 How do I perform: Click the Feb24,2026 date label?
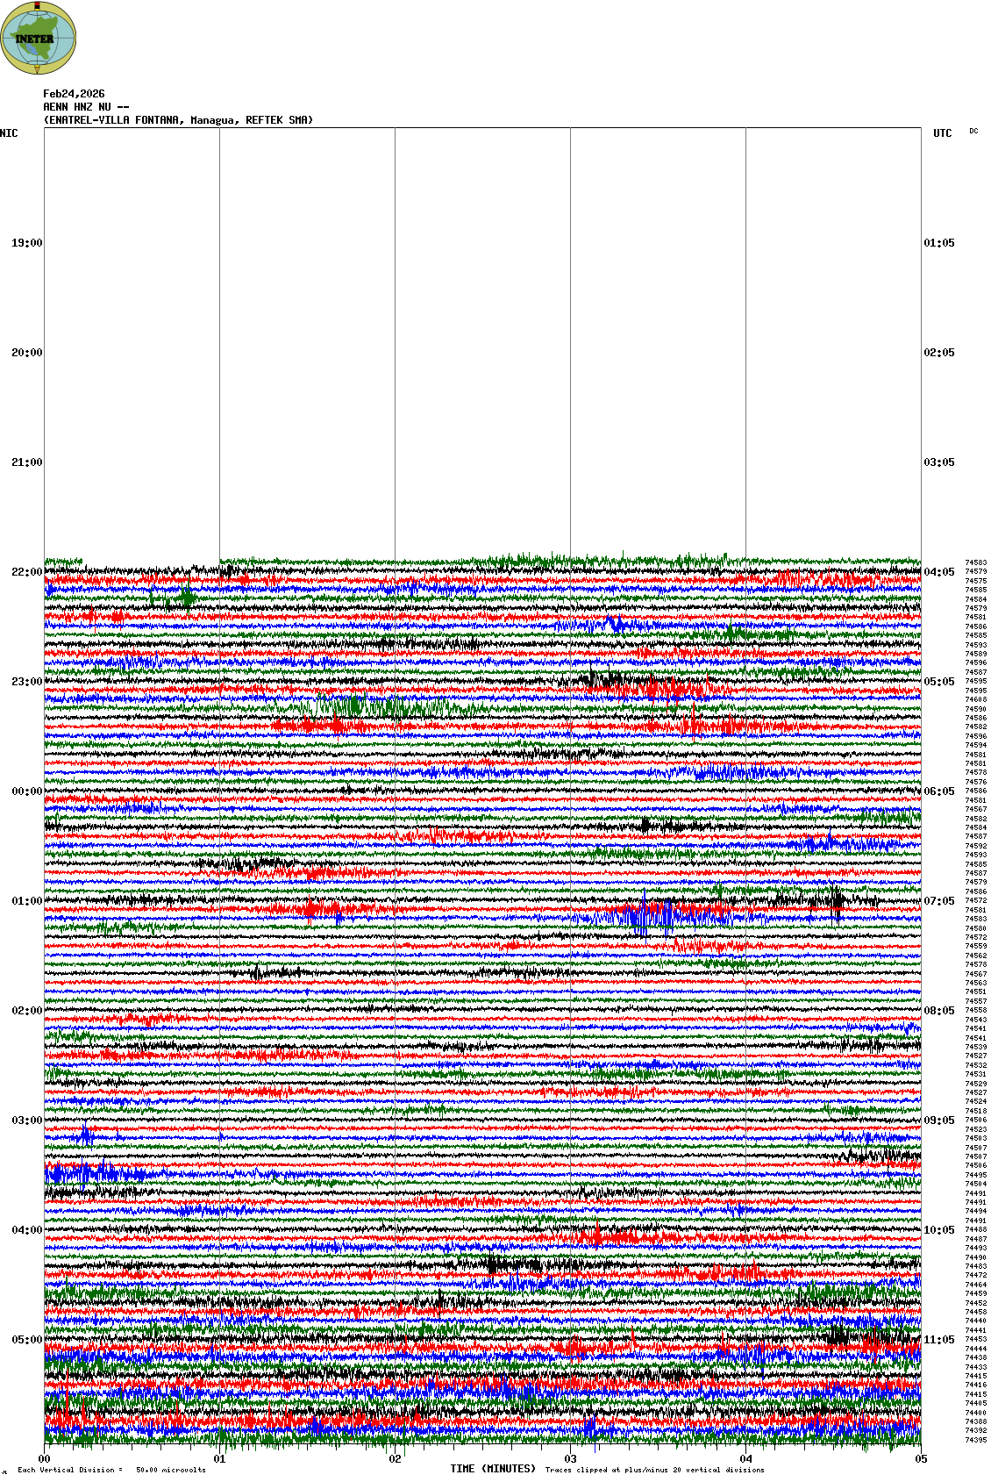(74, 94)
